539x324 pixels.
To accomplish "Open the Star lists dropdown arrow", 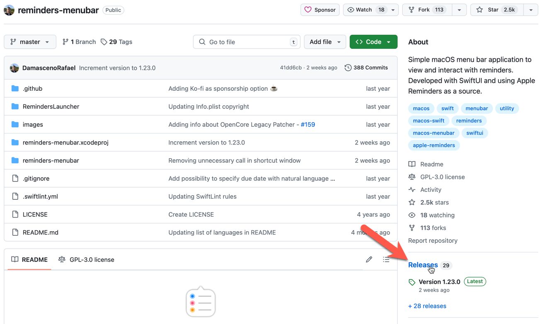I will (x=531, y=10).
